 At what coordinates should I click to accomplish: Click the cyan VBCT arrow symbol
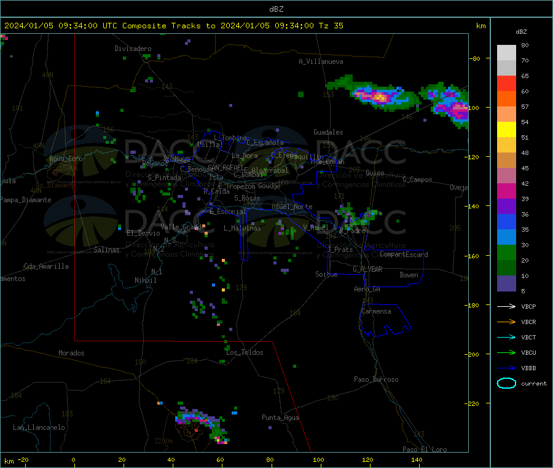(x=506, y=338)
